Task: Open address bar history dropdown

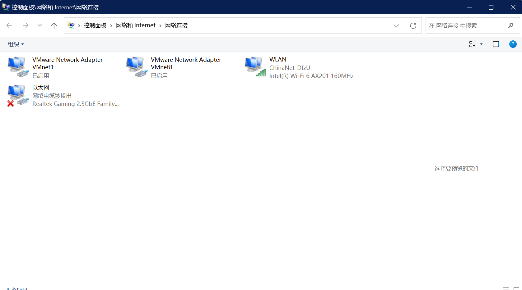Action: (x=396, y=25)
